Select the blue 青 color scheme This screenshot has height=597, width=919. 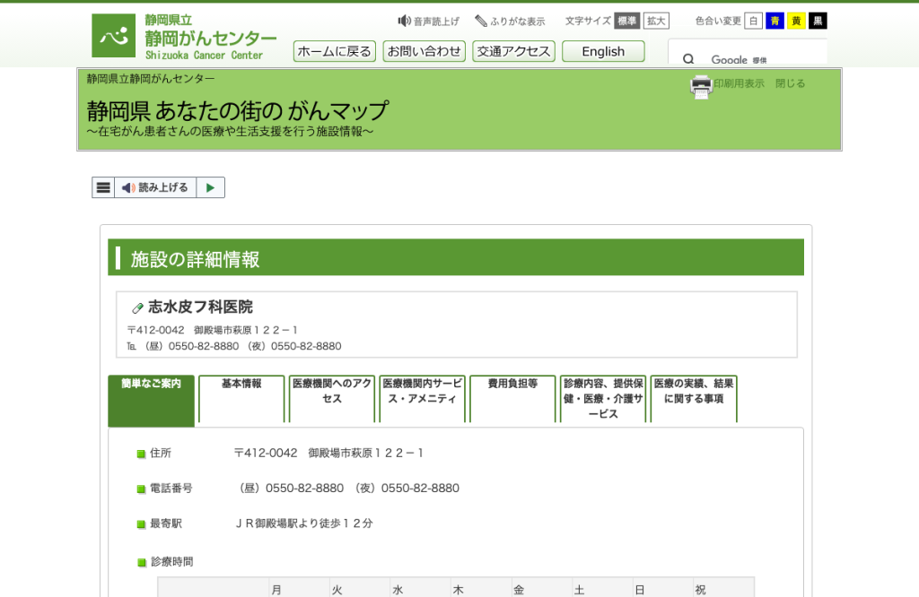tap(775, 22)
